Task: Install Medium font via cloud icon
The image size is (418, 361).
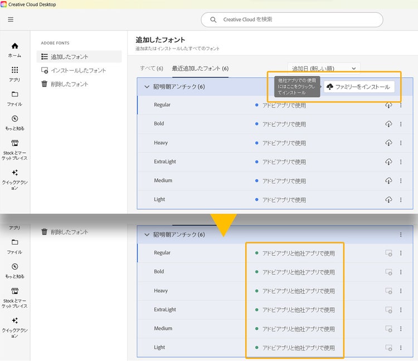Action: [x=388, y=180]
